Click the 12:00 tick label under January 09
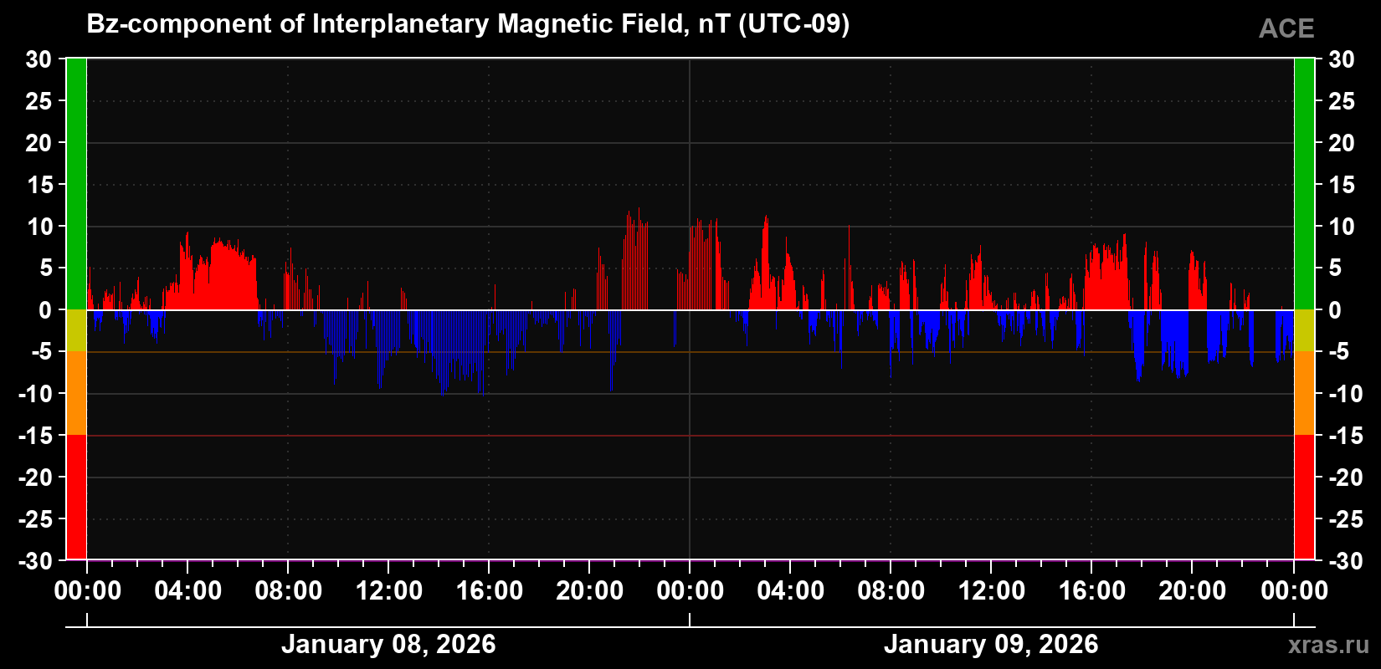This screenshot has height=669, width=1381. point(991,591)
